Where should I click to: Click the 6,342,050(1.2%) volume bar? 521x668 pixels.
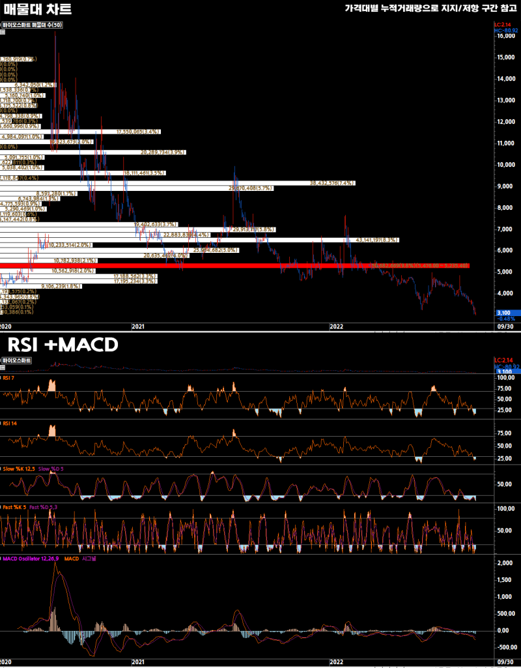[x=28, y=85]
